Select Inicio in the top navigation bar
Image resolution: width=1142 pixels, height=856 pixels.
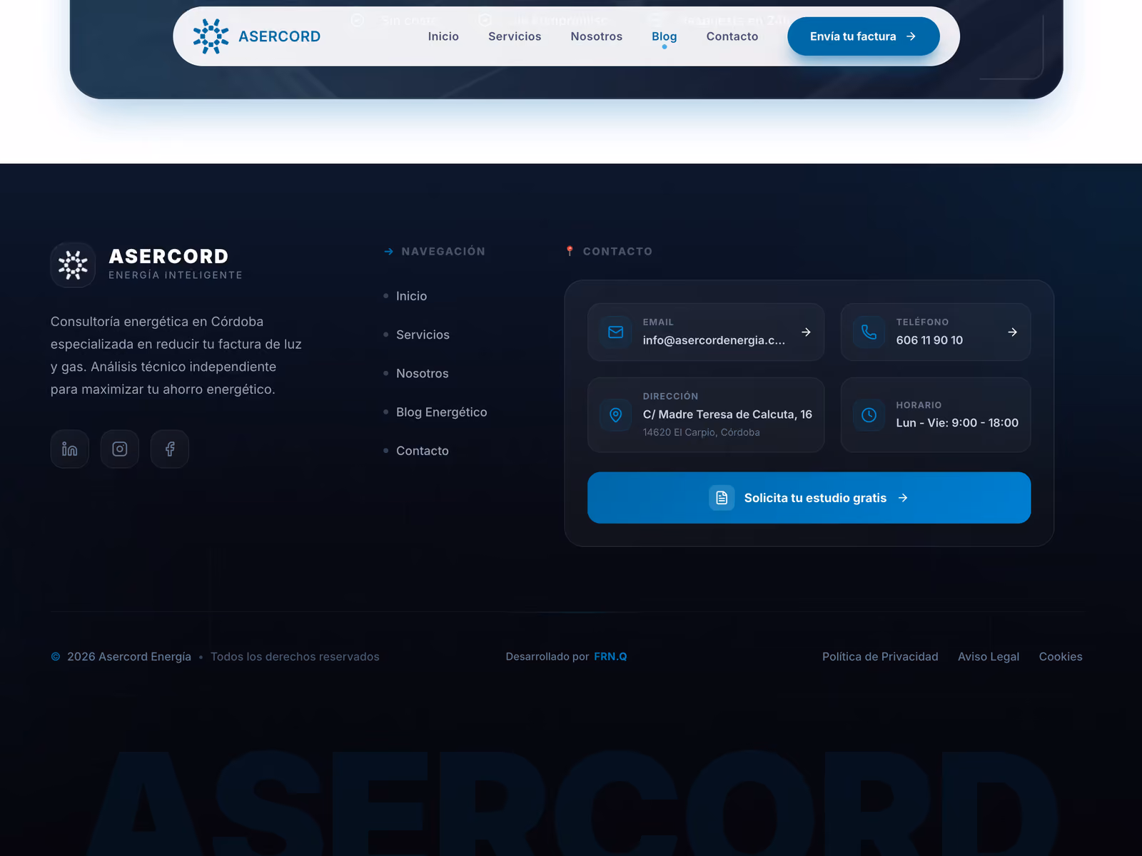[x=443, y=36]
